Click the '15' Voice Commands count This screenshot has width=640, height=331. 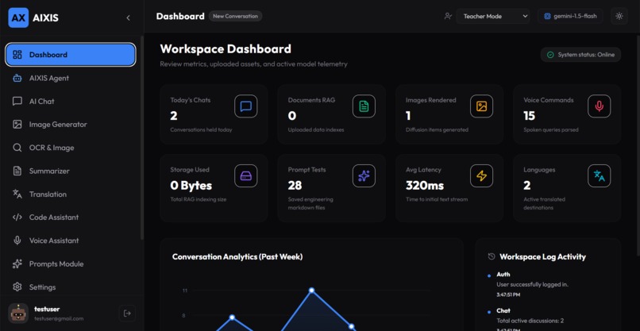(529, 117)
